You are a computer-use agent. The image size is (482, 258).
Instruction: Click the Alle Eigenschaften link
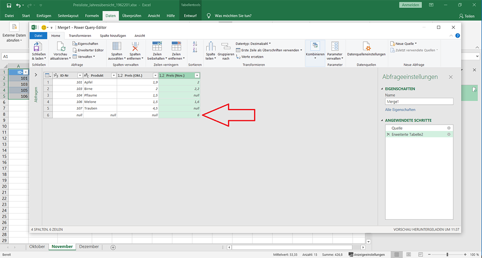400,110
